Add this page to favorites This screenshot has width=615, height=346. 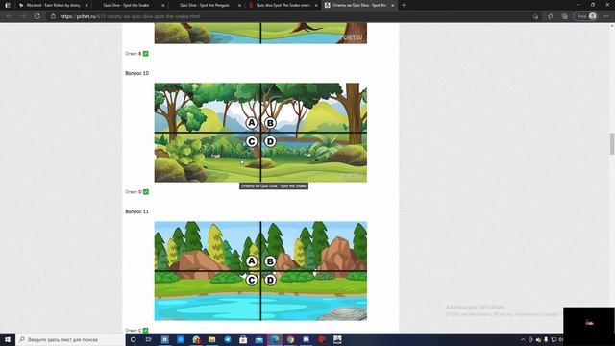pyautogui.click(x=551, y=16)
